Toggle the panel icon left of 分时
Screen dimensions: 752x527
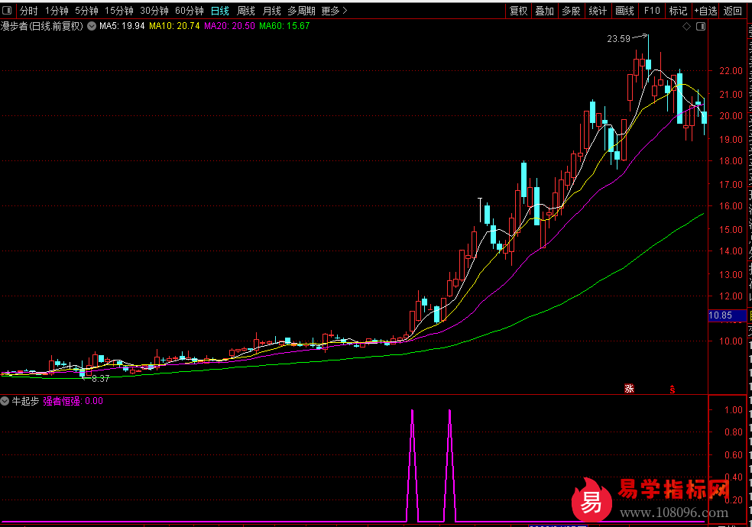(7, 10)
